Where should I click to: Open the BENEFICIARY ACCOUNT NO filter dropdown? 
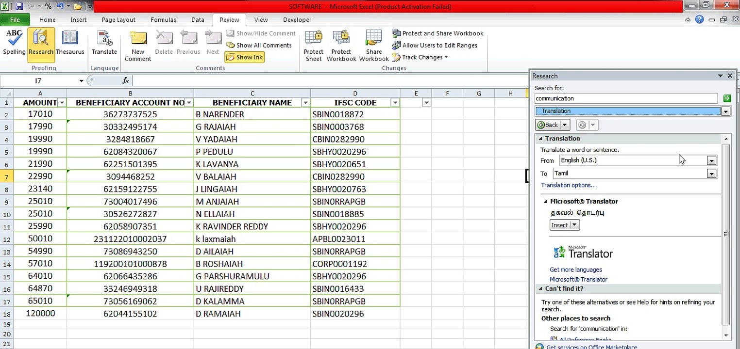tap(189, 103)
